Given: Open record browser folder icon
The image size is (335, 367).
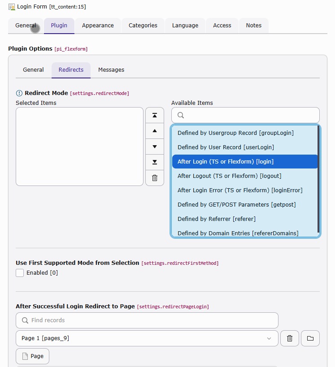Looking at the screenshot, I should [x=310, y=338].
